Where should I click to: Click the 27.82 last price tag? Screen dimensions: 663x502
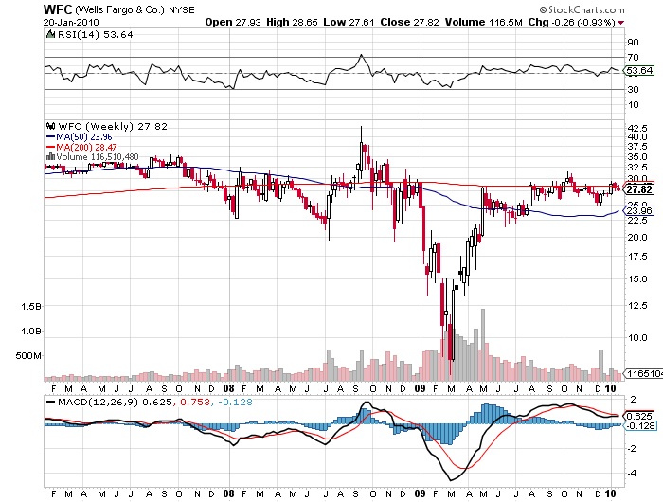639,189
